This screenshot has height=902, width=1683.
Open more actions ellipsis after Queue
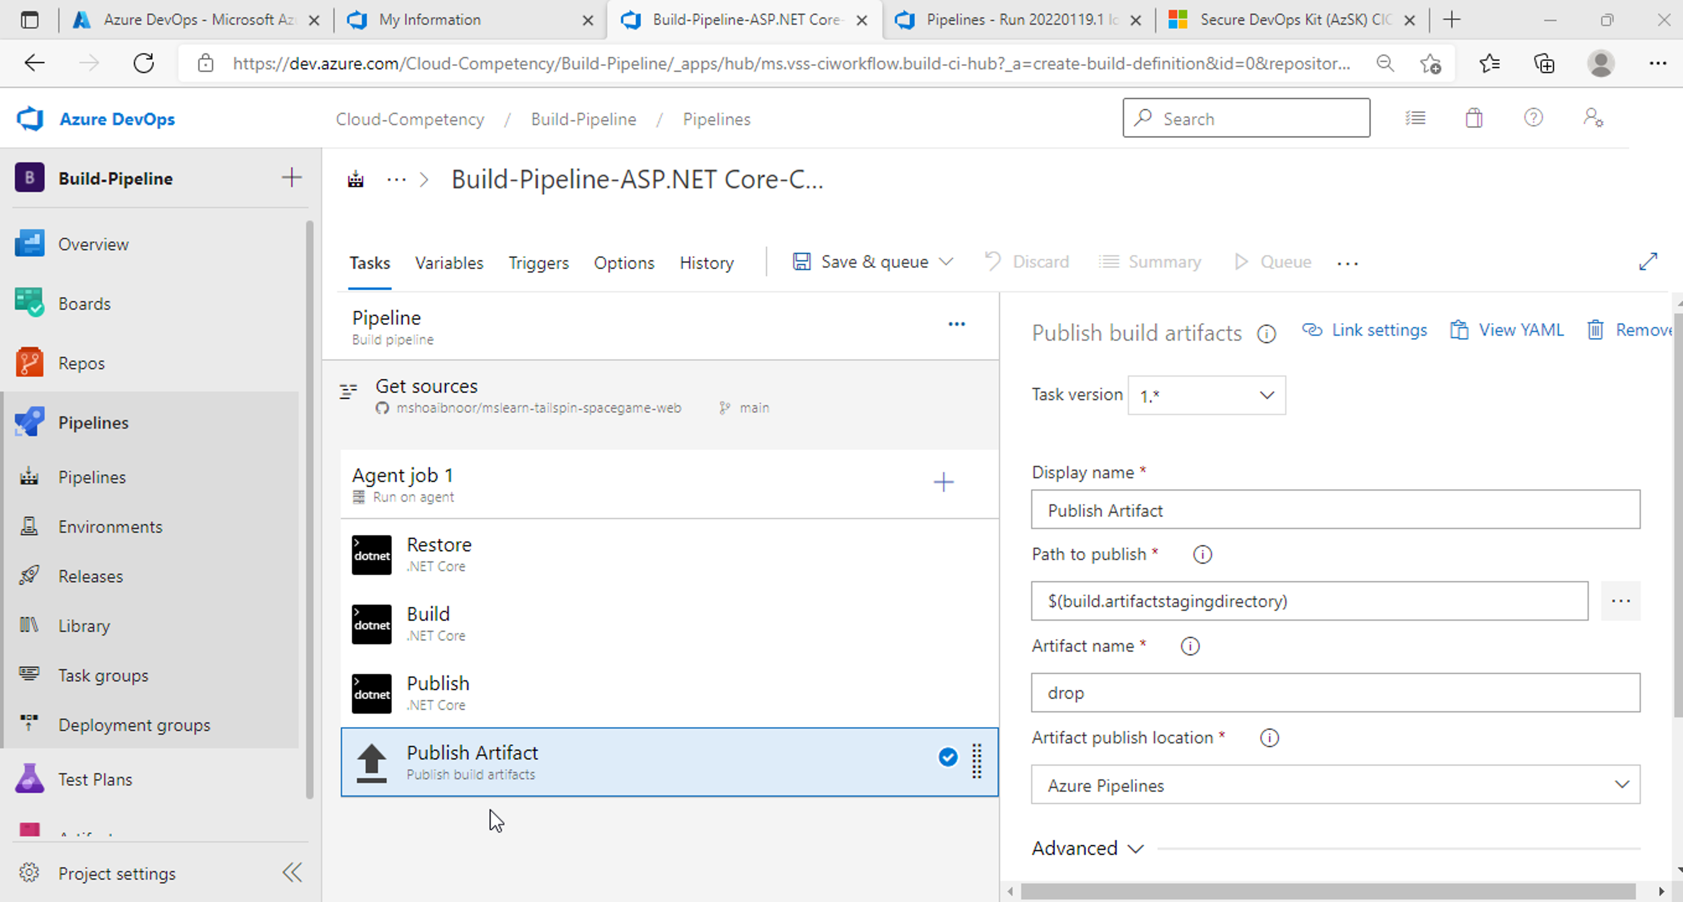point(1347,263)
